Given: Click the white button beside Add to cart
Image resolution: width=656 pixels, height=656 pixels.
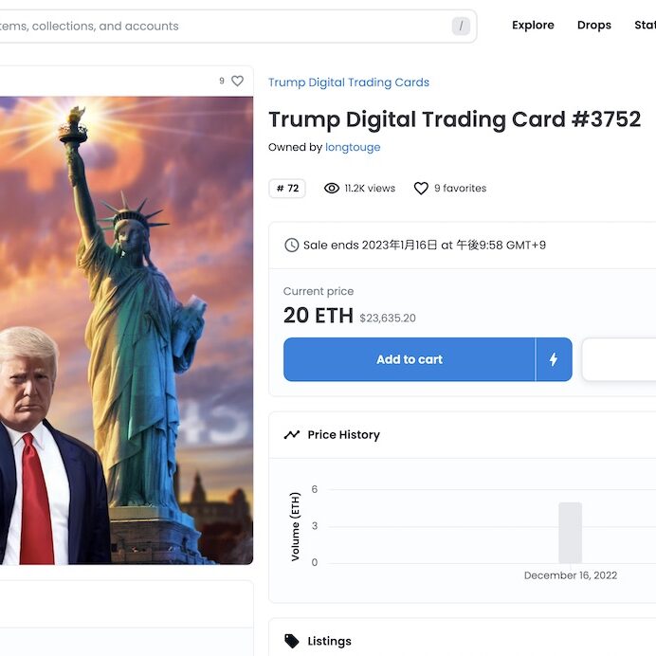Looking at the screenshot, I should point(619,359).
